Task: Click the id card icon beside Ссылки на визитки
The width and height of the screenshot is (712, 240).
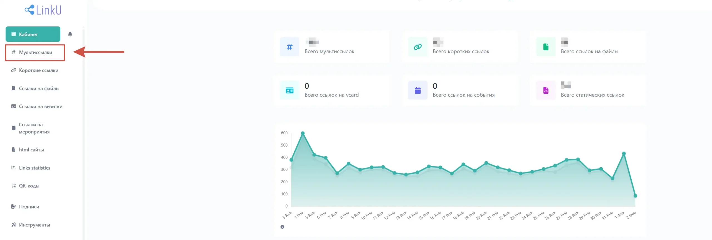Action: click(13, 106)
